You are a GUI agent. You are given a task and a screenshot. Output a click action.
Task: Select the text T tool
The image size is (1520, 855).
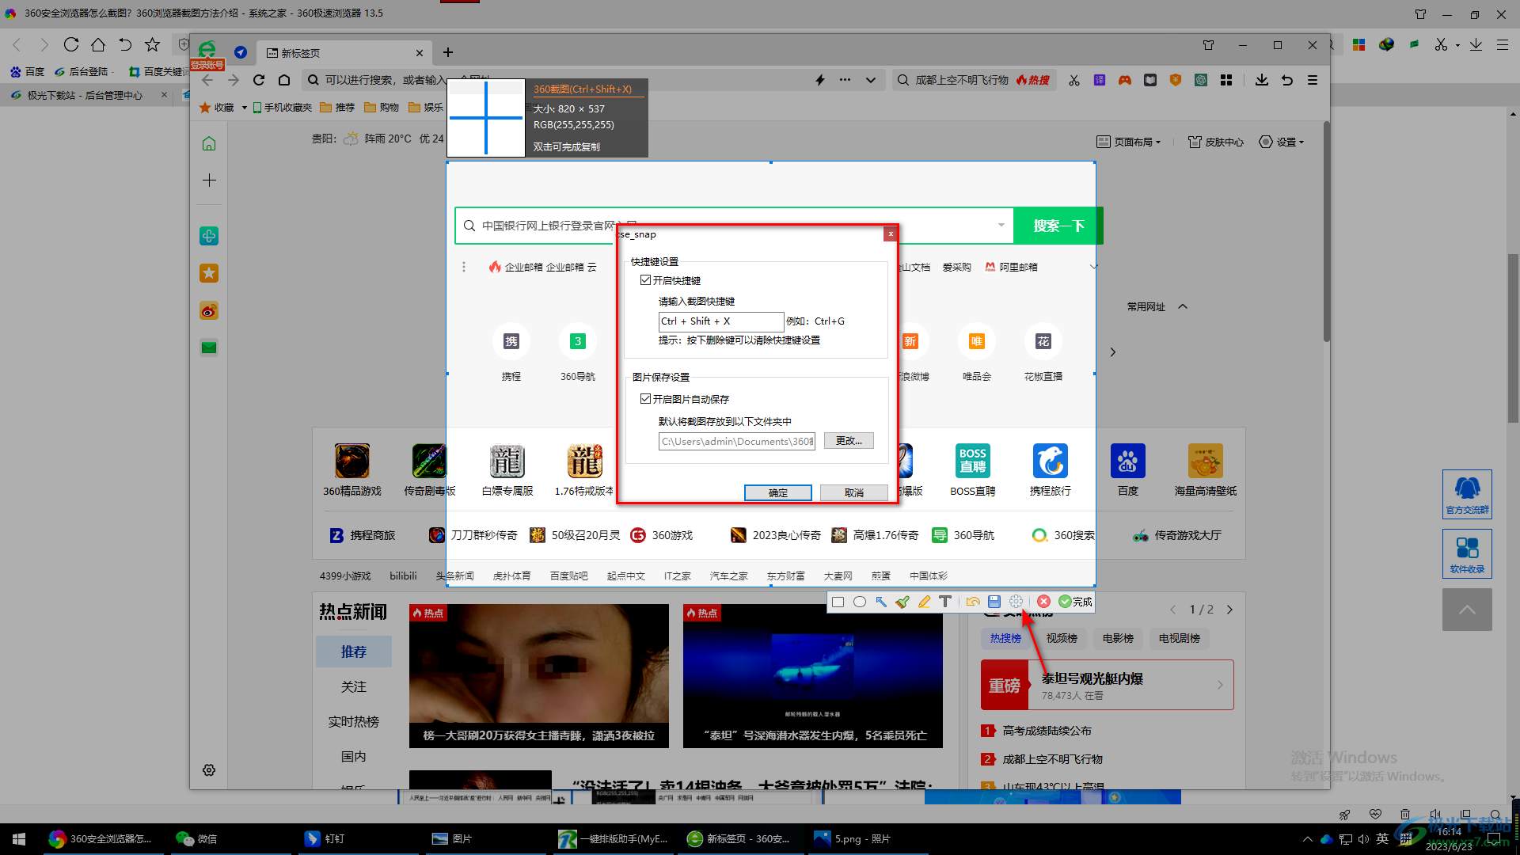click(945, 602)
